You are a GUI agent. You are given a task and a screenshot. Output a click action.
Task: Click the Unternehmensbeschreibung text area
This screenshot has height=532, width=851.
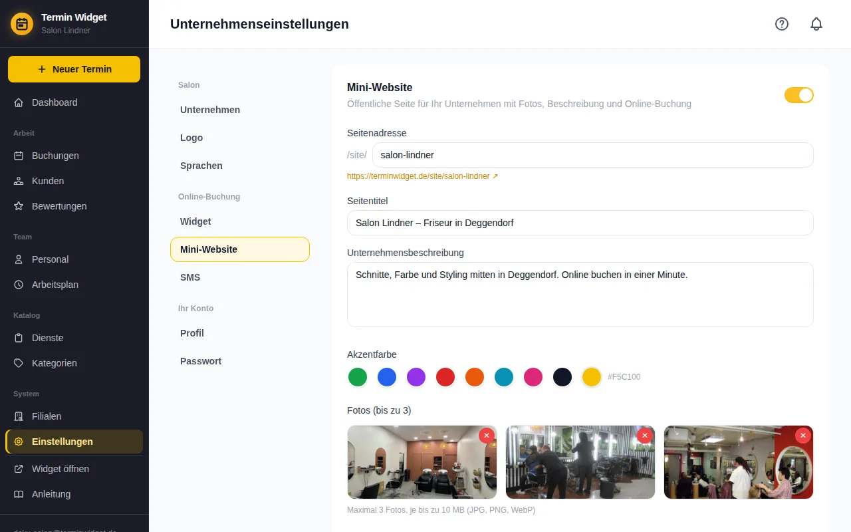(x=580, y=295)
